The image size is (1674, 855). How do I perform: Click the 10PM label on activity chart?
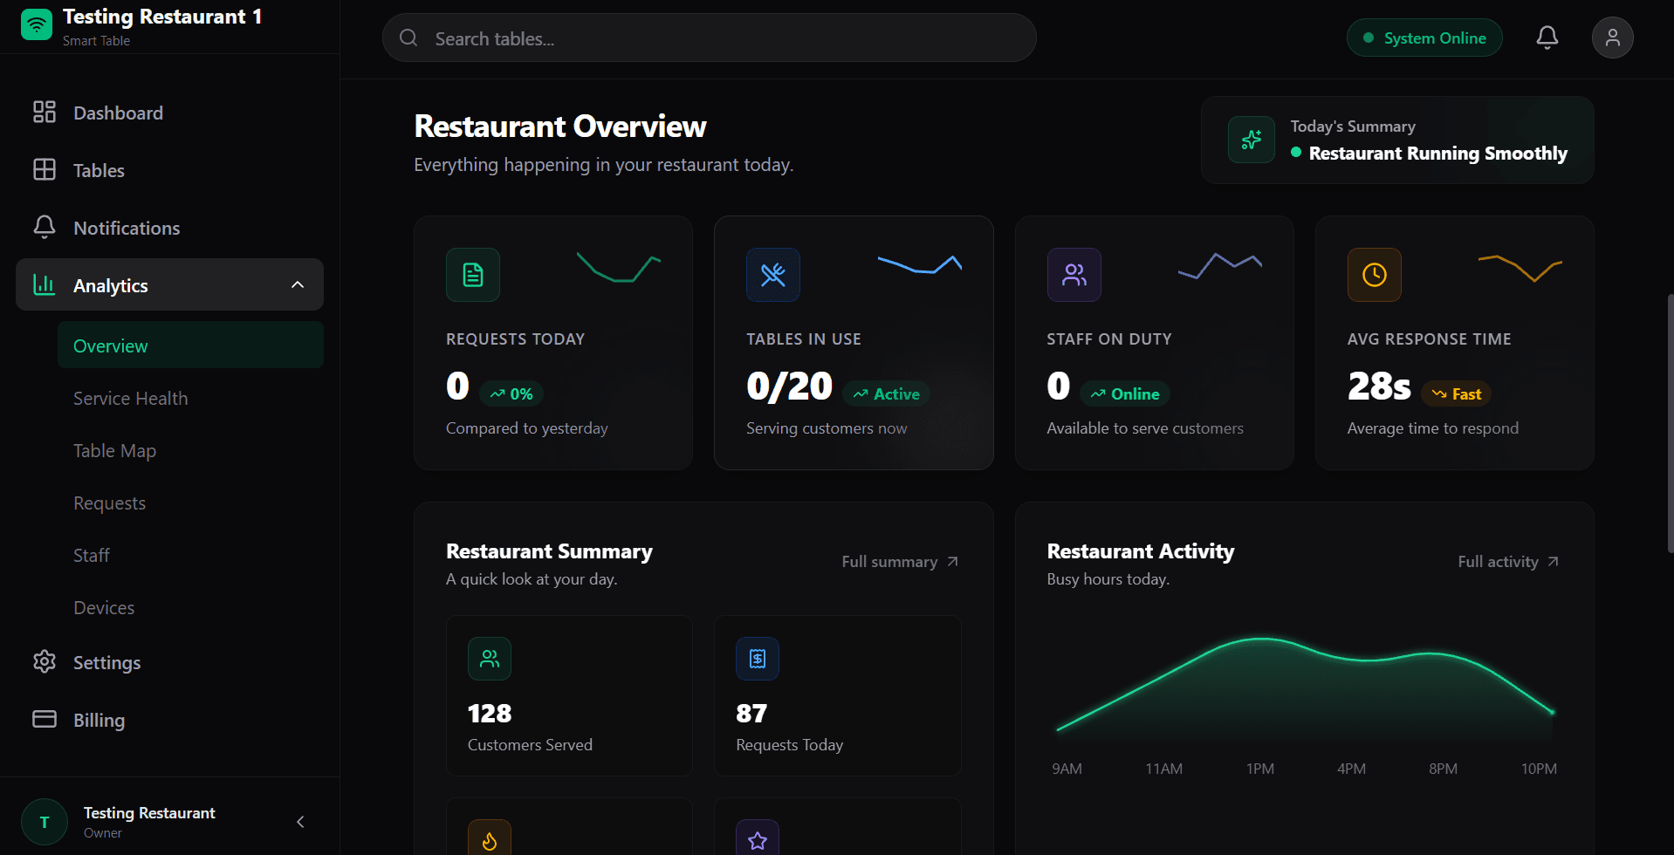[1539, 769]
